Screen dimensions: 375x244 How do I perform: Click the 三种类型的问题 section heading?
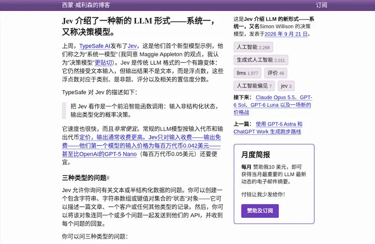coord(84,178)
